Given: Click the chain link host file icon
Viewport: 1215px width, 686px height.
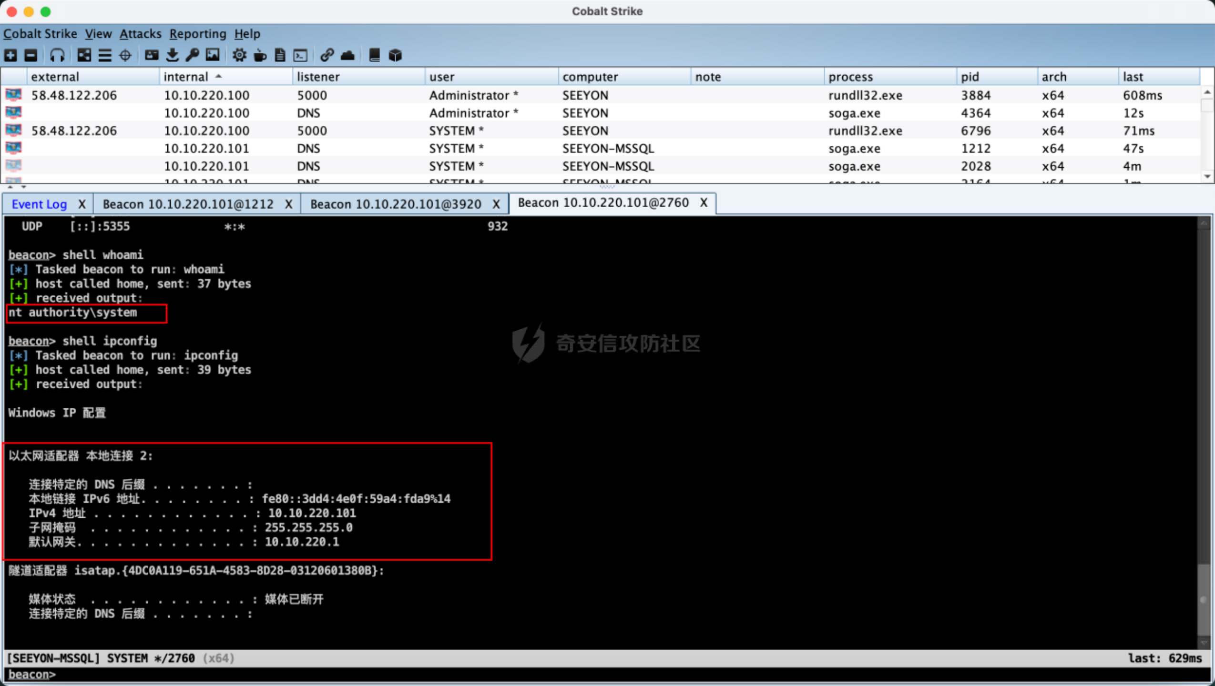Looking at the screenshot, I should pyautogui.click(x=327, y=55).
